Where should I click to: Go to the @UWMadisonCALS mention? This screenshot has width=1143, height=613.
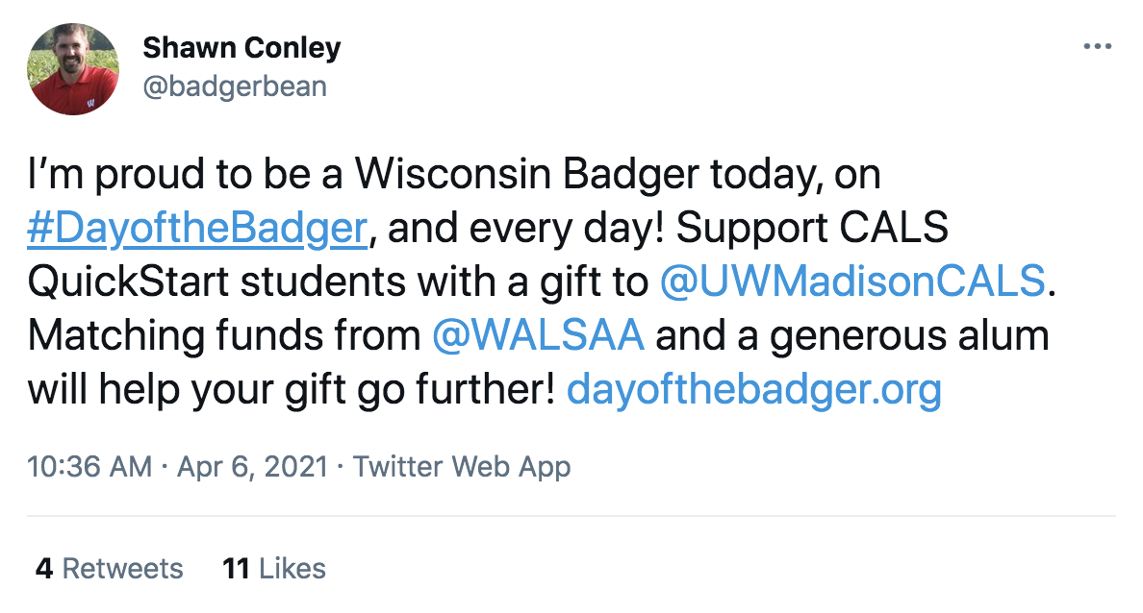click(852, 282)
